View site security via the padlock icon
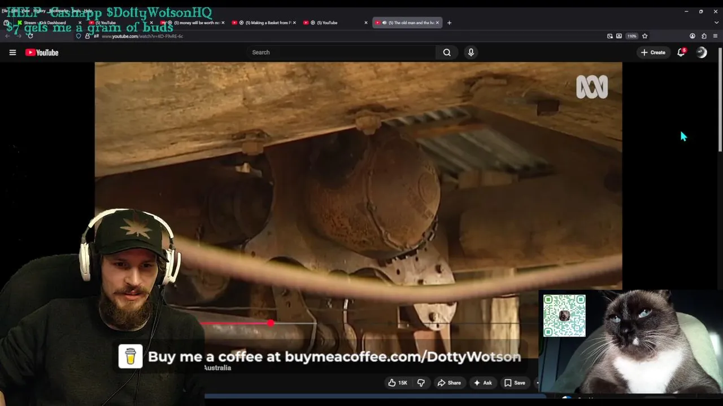The image size is (723, 406). click(x=88, y=36)
